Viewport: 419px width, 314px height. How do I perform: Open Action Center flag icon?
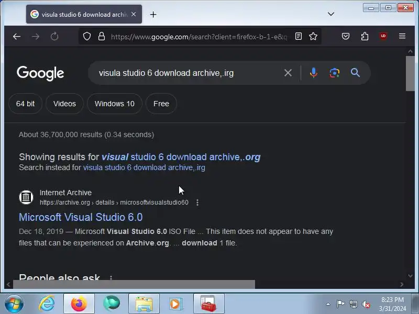[x=340, y=304]
